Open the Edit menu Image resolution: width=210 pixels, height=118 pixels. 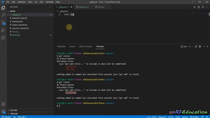pyautogui.click(x=13, y=2)
